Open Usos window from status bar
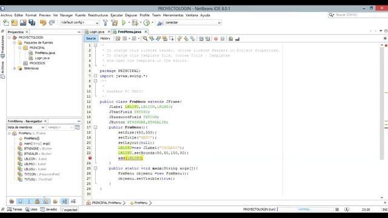This screenshot has height=218, width=388. 32,210
